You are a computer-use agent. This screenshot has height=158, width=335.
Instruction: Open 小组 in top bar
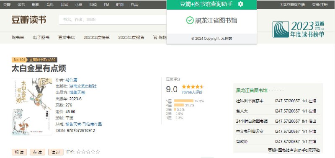pyautogui.click(x=79, y=5)
